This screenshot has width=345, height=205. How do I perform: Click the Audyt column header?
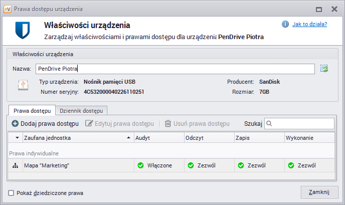coord(159,138)
